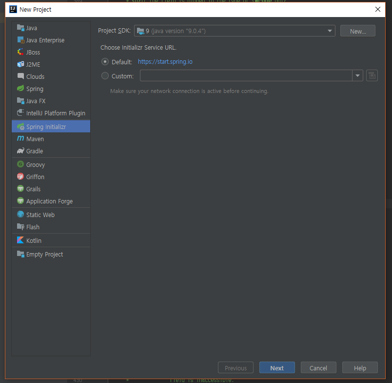This screenshot has height=383, width=392.
Task: Click the disabled Previous button
Action: point(236,367)
